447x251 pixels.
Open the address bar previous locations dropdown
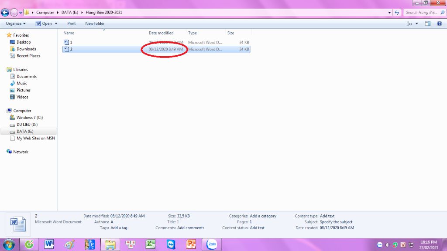point(389,13)
